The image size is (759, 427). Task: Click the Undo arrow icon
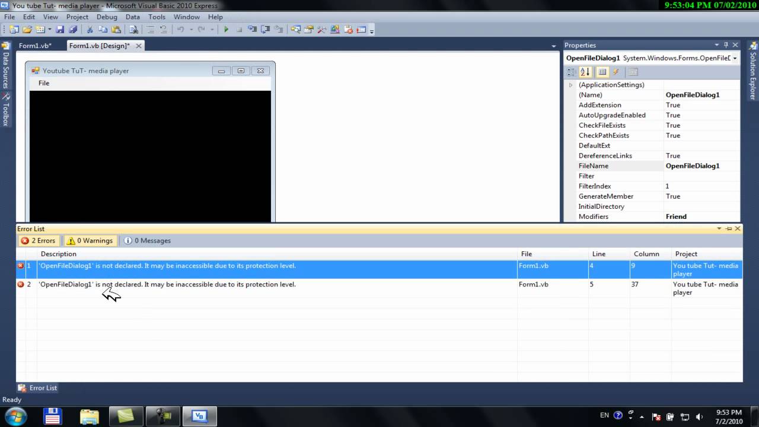[180, 30]
